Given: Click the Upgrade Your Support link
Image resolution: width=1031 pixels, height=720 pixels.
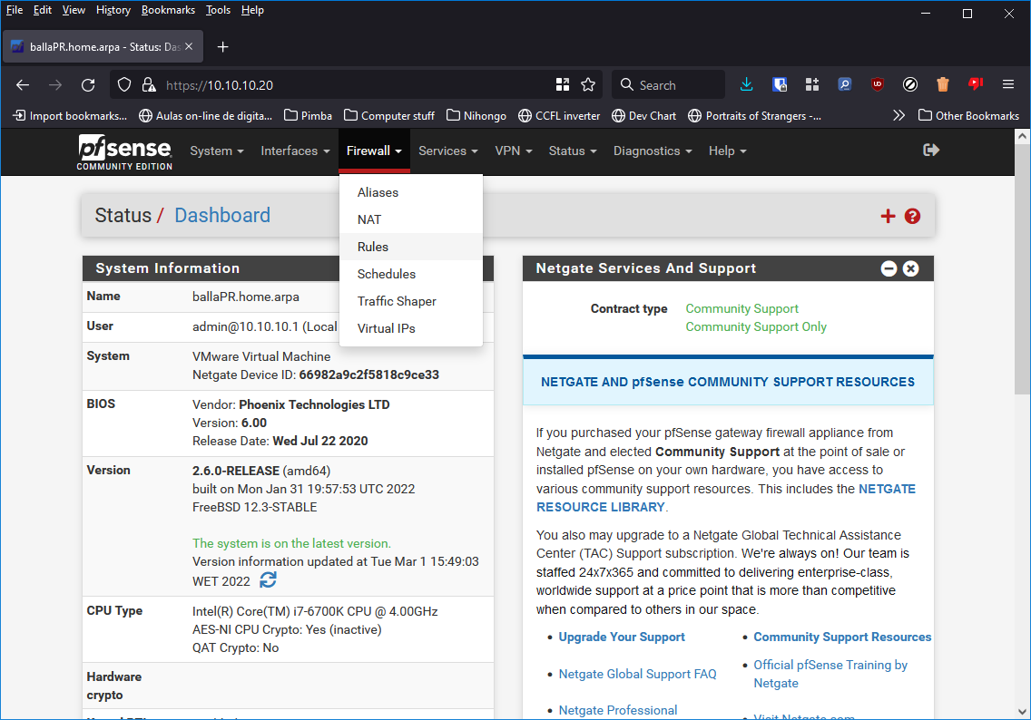Looking at the screenshot, I should click(x=622, y=637).
